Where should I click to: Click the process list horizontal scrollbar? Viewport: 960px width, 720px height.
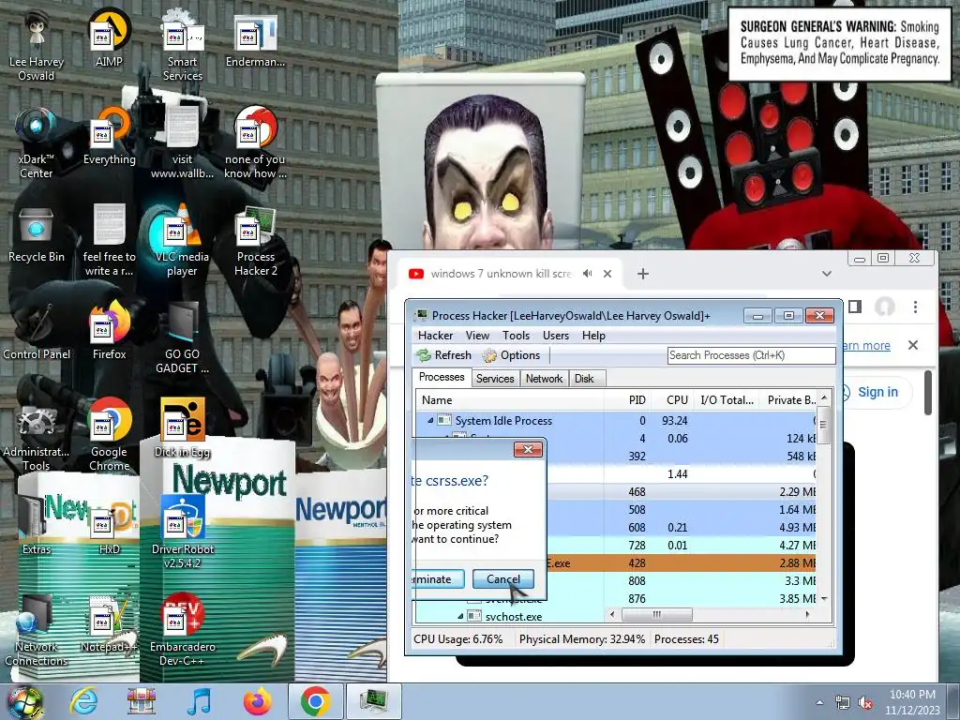pos(657,614)
